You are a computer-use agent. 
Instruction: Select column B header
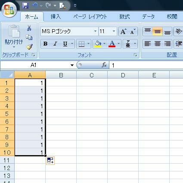(61, 75)
